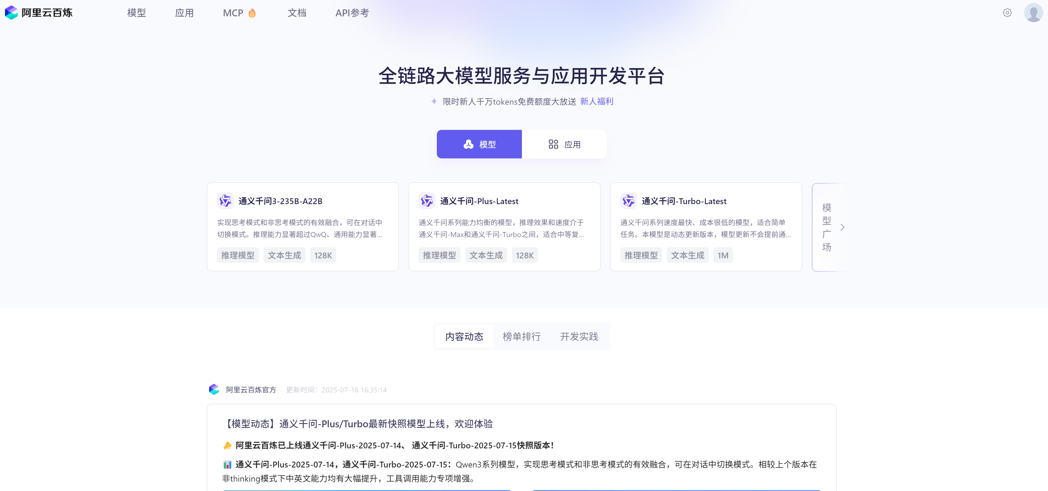Click the 阿里云百炼 logo icon
The image size is (1048, 491).
pos(11,12)
